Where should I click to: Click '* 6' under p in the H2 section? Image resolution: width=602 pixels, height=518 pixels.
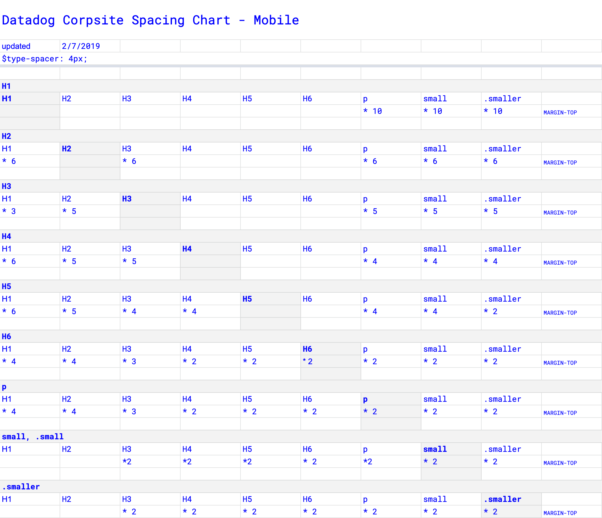click(x=370, y=161)
